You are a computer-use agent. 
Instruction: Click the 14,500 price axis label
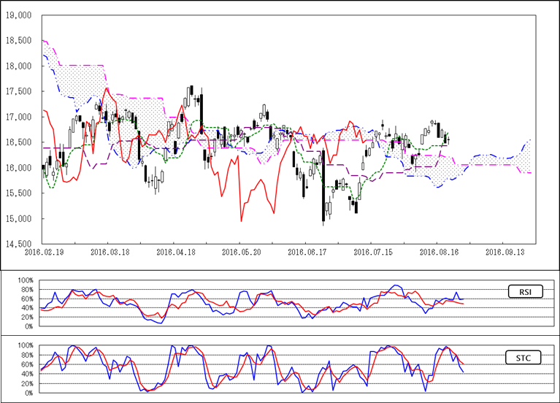point(20,244)
